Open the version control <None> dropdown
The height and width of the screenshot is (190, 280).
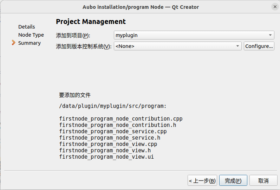coord(178,46)
